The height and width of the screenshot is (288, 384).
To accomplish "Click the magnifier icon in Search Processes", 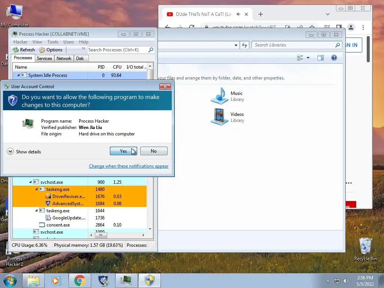I will coord(151,50).
